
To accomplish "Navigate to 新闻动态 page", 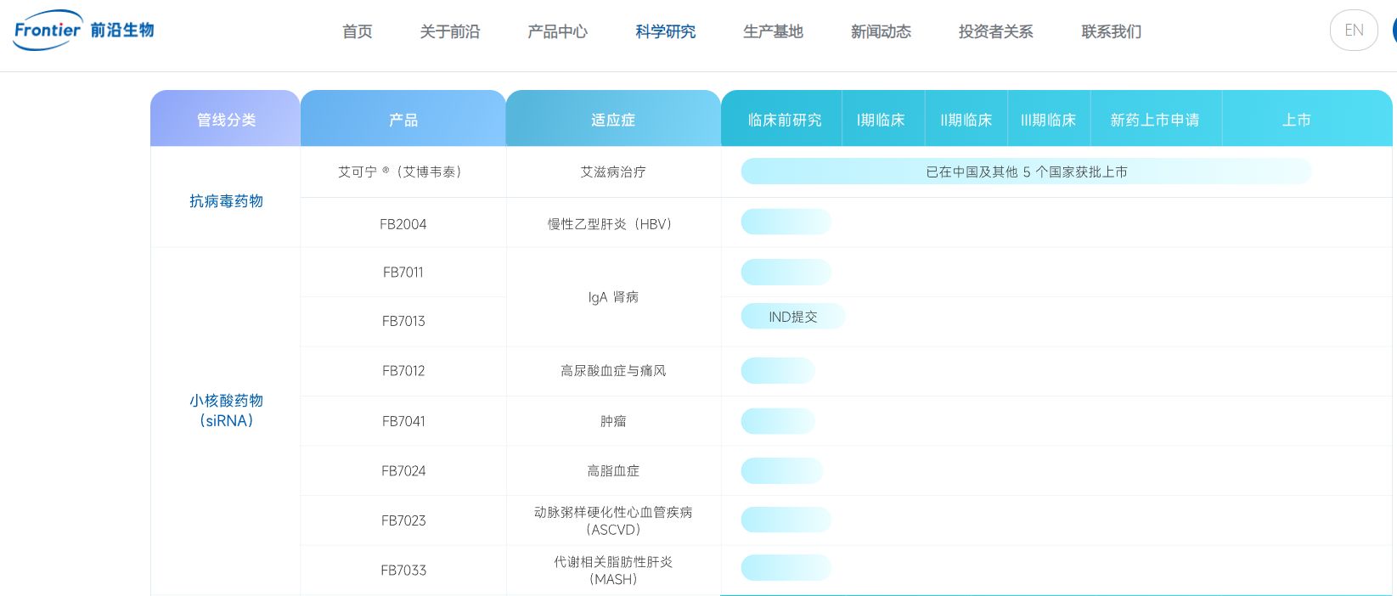I will 881,31.
